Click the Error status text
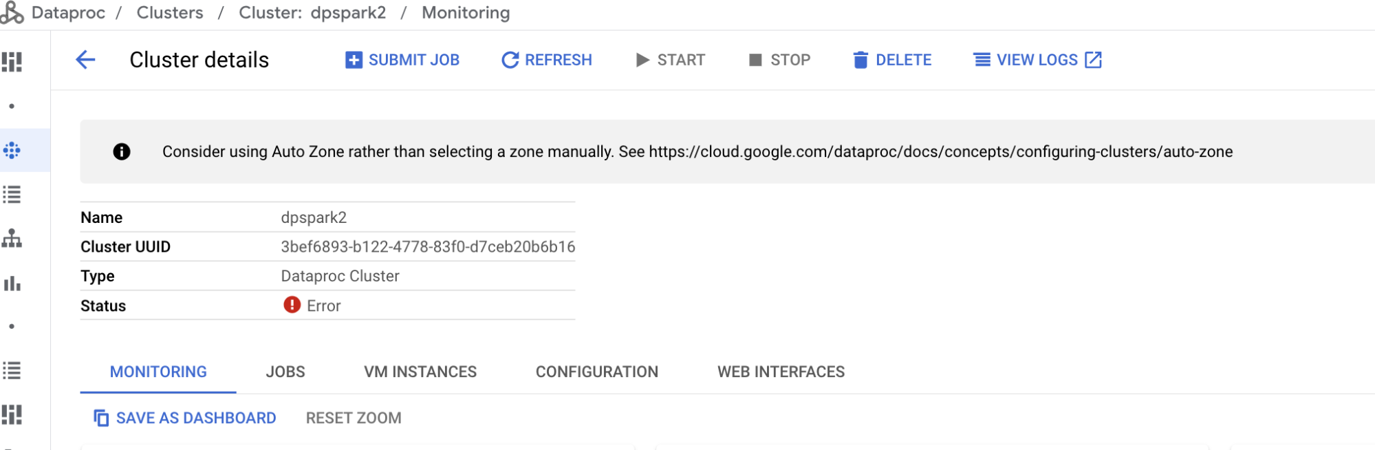 click(x=324, y=306)
